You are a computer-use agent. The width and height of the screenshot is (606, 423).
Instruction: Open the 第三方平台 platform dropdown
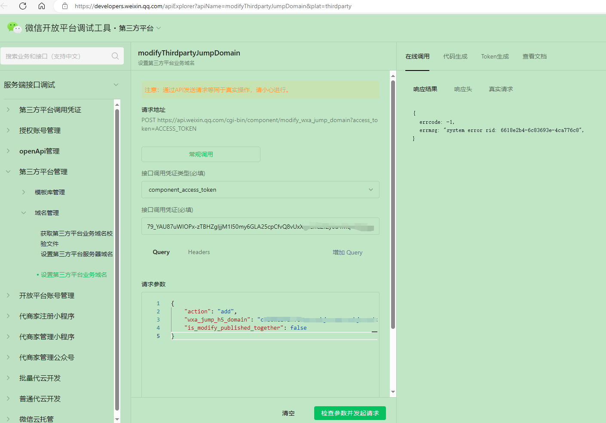click(140, 28)
